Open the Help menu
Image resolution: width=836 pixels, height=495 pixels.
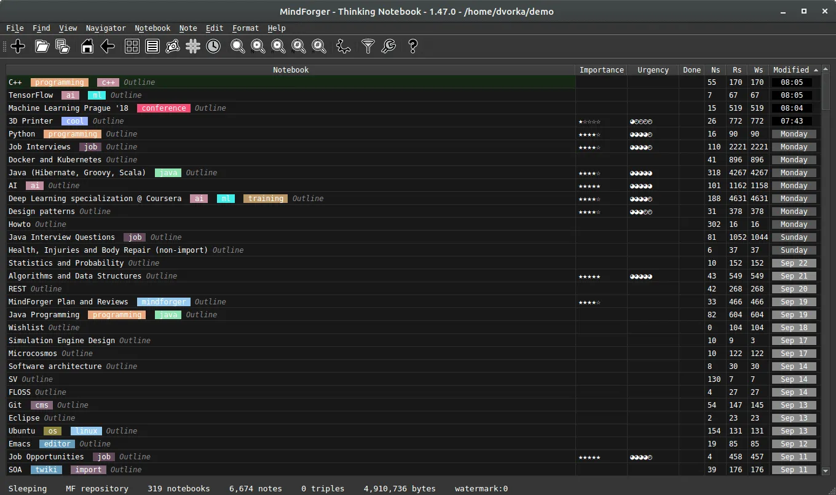coord(277,28)
